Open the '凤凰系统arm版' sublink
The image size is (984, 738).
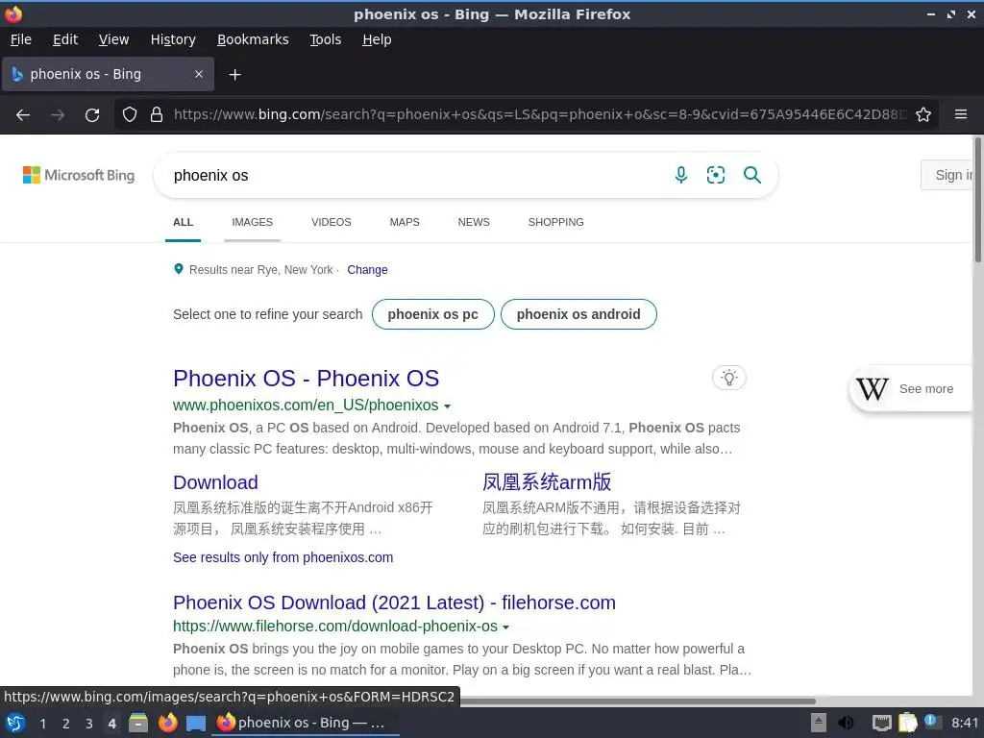pyautogui.click(x=547, y=482)
